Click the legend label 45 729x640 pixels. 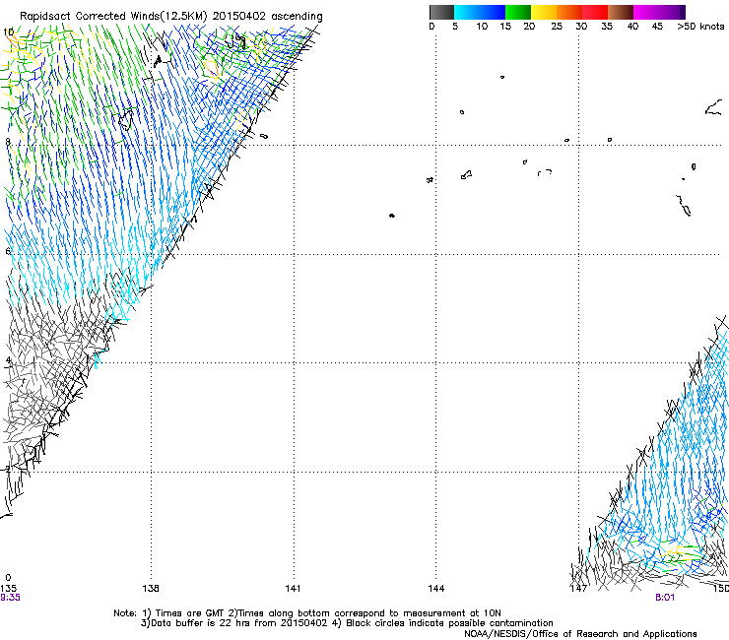(x=657, y=27)
